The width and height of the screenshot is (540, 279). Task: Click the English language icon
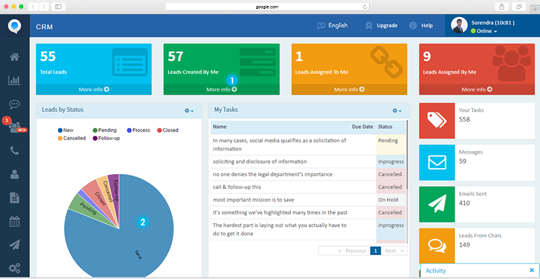click(321, 26)
